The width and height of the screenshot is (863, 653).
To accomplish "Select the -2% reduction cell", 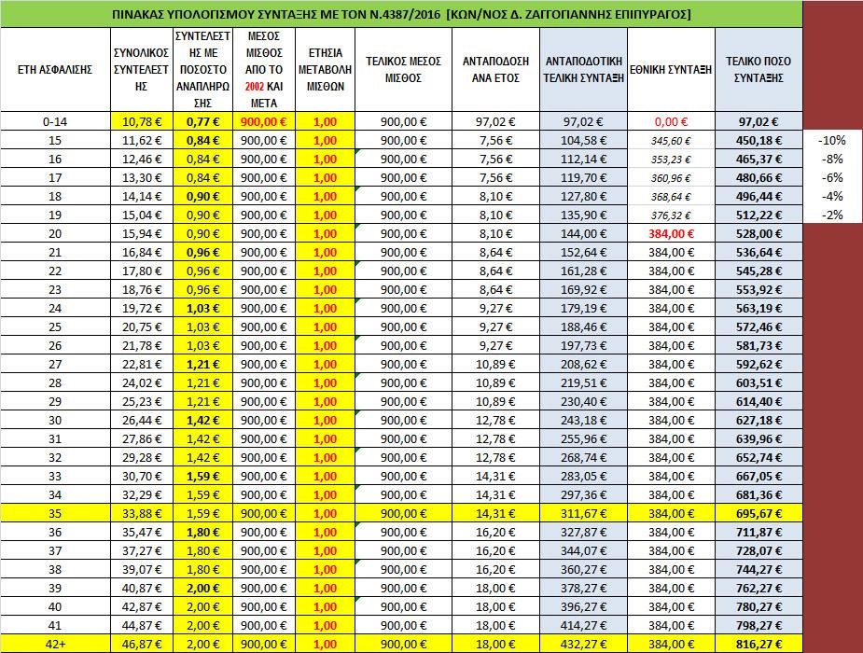I will click(830, 215).
